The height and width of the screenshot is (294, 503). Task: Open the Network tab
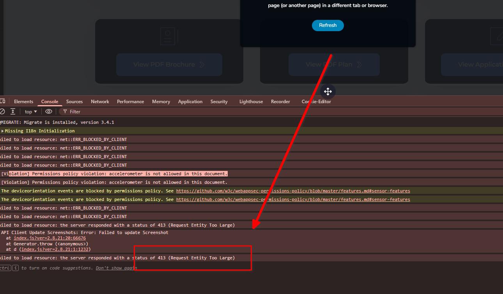pos(100,101)
